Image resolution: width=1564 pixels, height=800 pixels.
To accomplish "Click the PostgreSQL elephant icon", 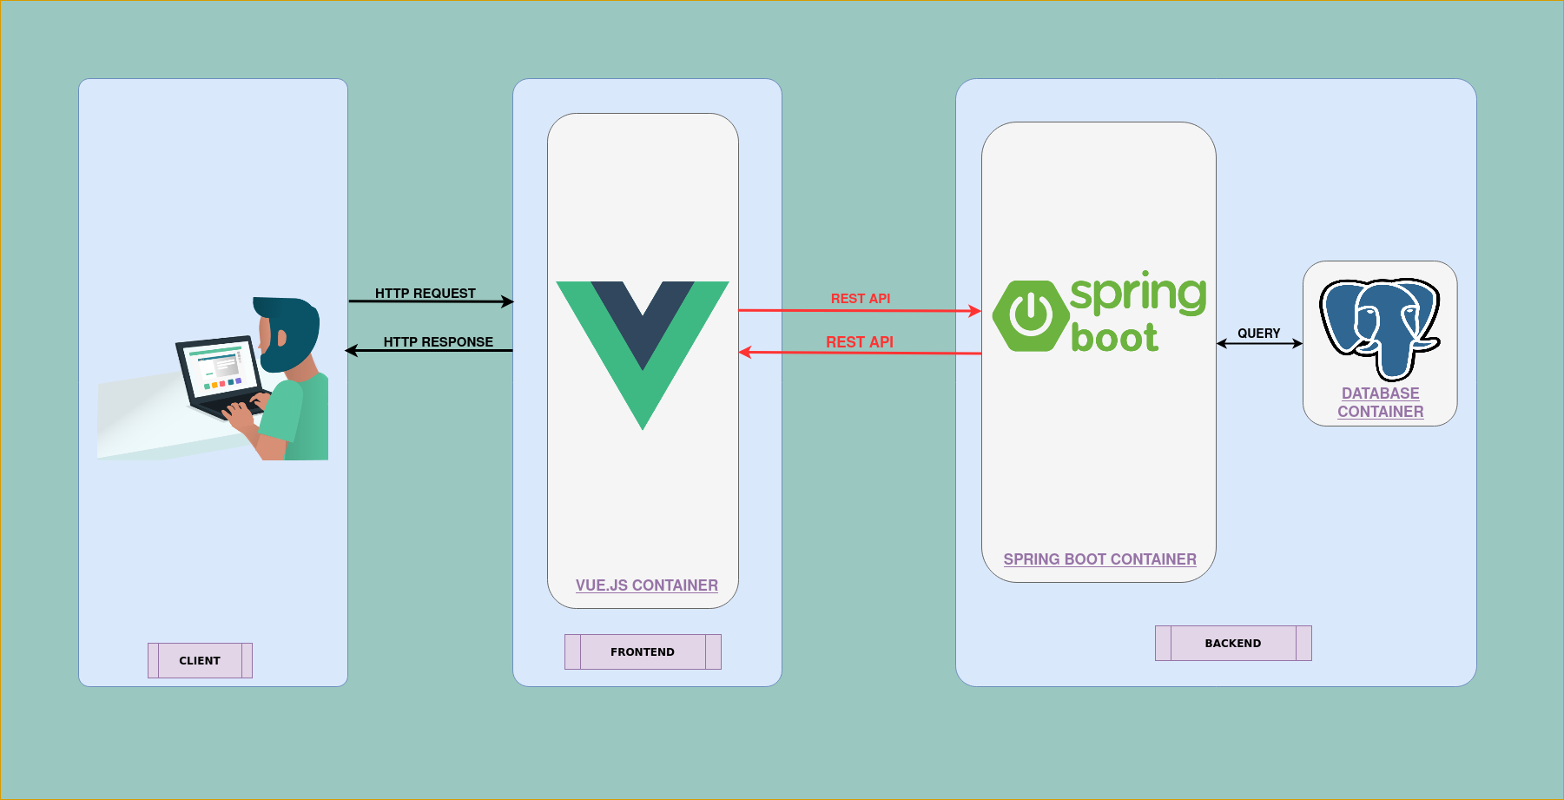I will (x=1380, y=328).
